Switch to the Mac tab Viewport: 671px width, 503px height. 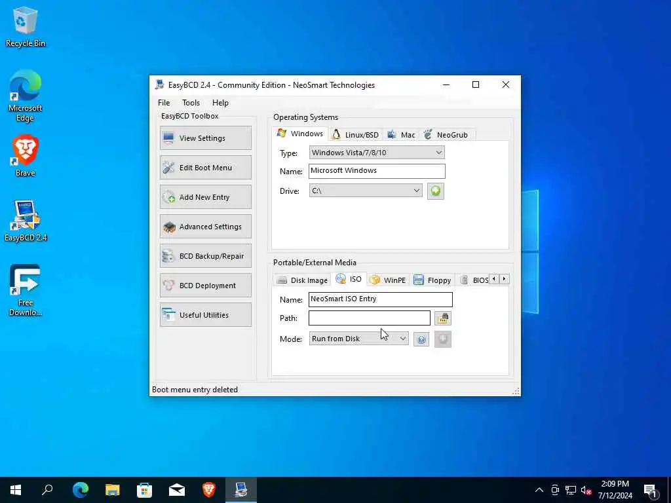402,135
